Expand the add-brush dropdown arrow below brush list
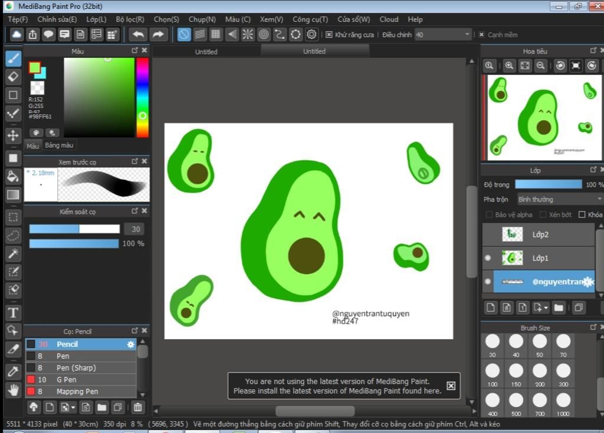Image resolution: width=604 pixels, height=433 pixels. [x=73, y=407]
